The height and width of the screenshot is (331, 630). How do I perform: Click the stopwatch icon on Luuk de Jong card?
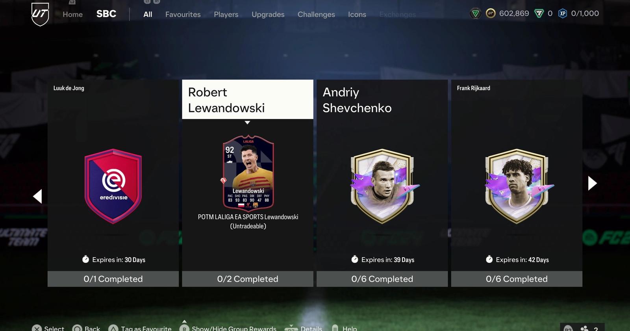pos(85,259)
